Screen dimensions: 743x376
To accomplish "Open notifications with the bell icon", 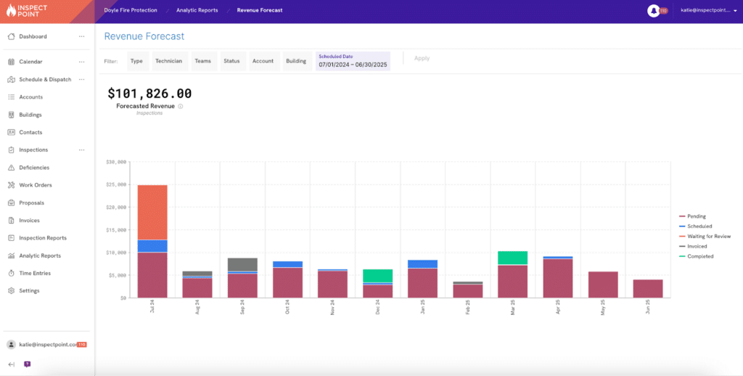I will click(x=653, y=11).
